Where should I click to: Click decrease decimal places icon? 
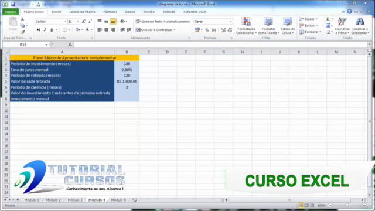coord(230,30)
